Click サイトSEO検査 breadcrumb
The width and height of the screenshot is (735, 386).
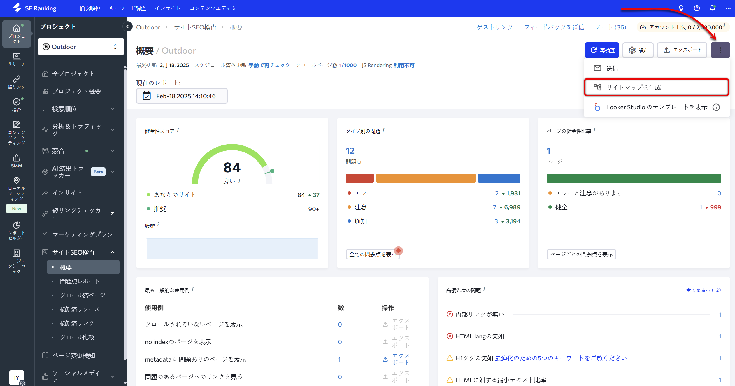pos(195,27)
